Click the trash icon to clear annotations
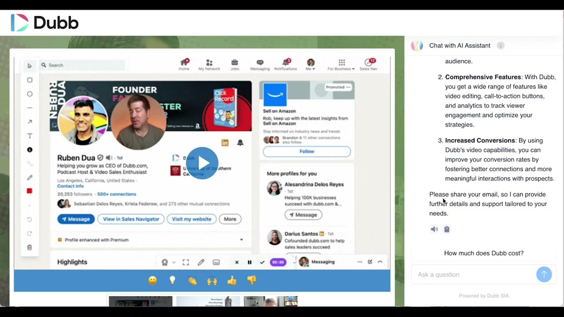 tap(30, 247)
